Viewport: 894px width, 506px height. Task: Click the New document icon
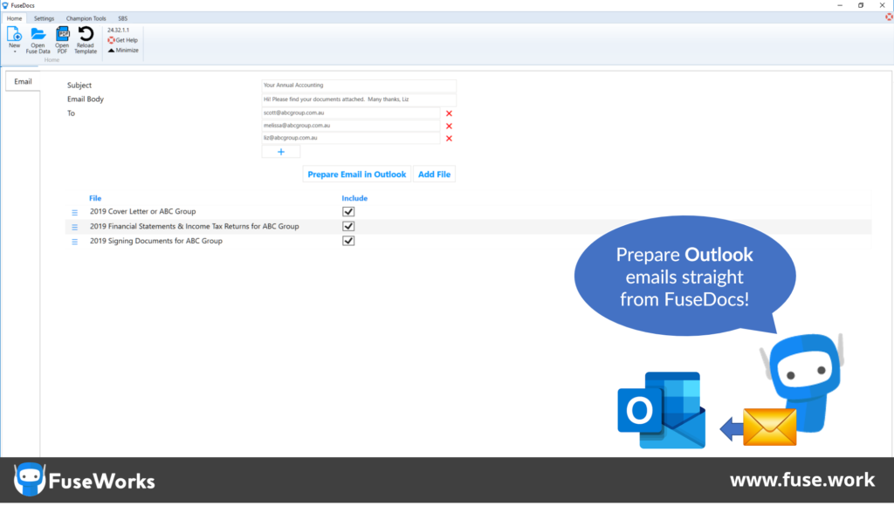[14, 35]
